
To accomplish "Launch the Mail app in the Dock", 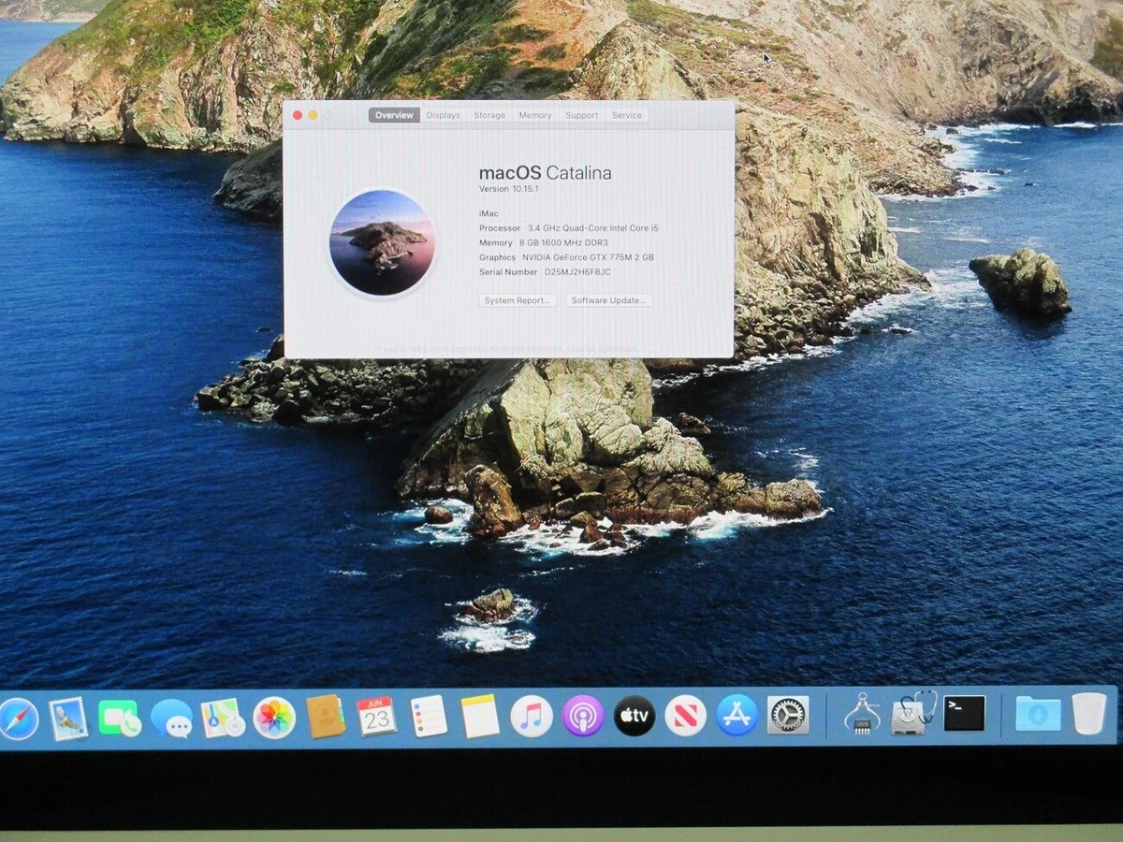I will click(68, 719).
